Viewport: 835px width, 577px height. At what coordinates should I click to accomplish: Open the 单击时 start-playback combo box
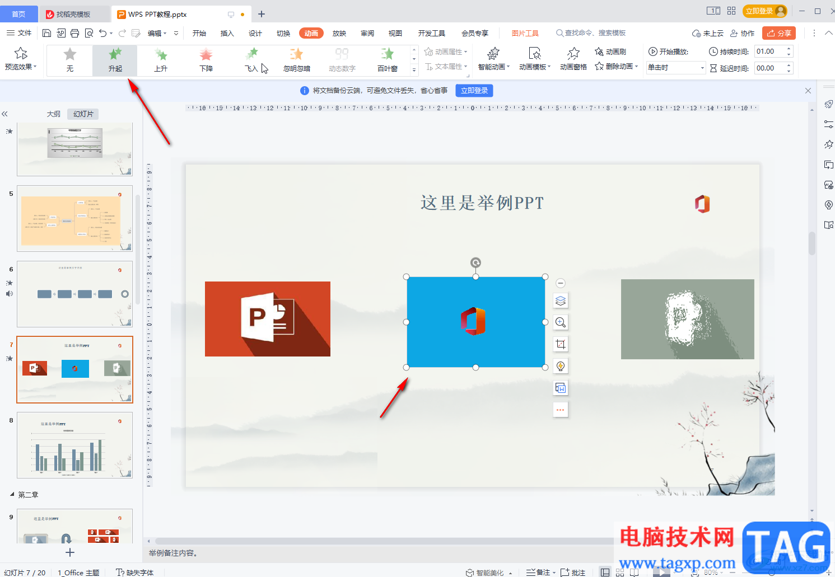pos(676,68)
